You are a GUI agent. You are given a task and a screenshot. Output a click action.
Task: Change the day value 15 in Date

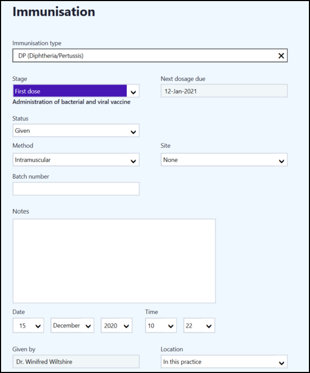click(x=28, y=325)
